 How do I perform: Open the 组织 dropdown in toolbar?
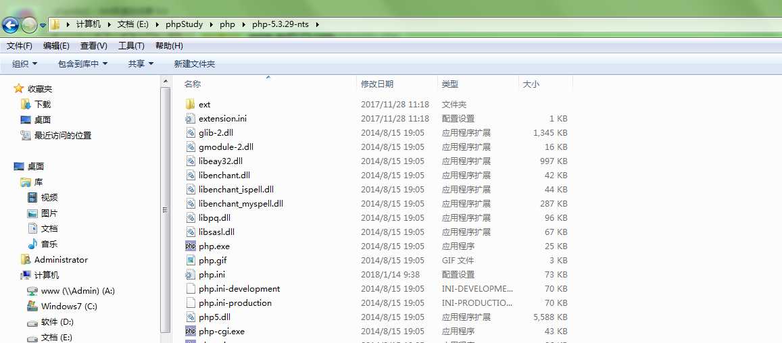[25, 64]
